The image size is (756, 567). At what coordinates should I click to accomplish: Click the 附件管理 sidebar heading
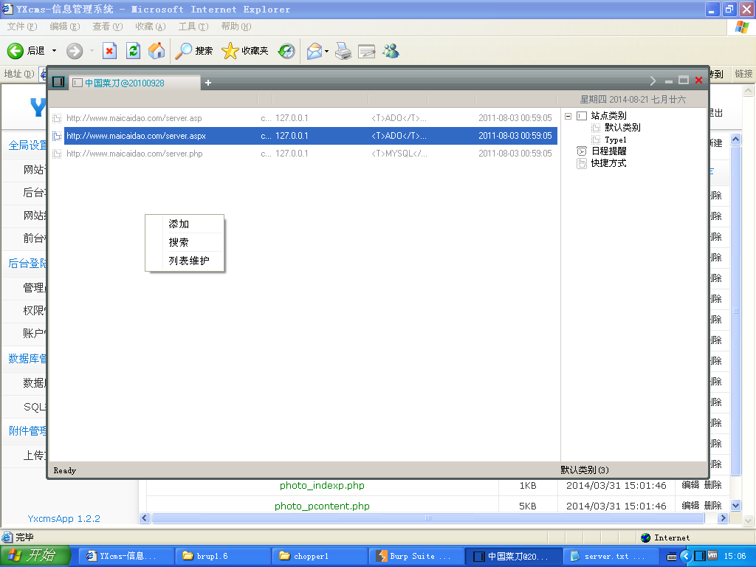click(27, 431)
